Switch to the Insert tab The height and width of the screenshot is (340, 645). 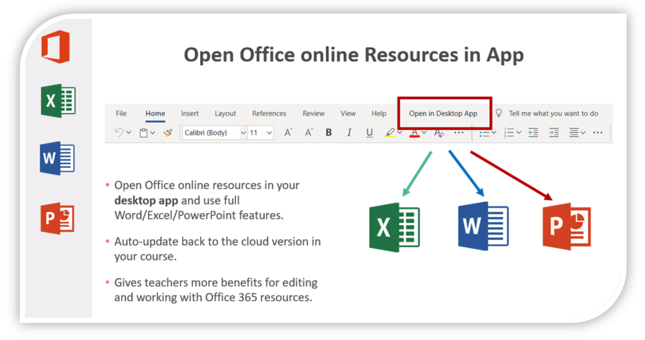point(189,114)
